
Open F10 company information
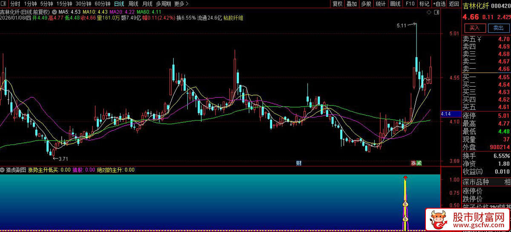coord(410,4)
